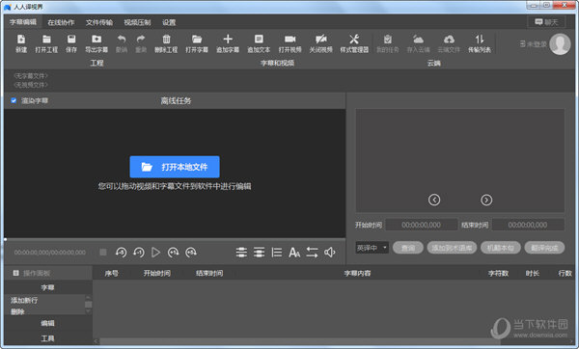579x349 pixels.
Task: Append text using 追加文本 icon
Action: [259, 43]
